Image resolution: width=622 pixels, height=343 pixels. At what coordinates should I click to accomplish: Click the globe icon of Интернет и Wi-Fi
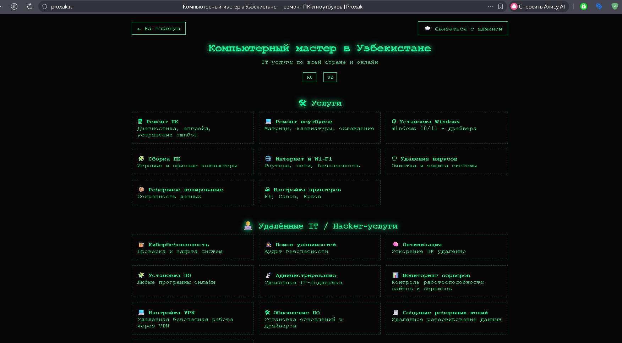click(x=268, y=159)
